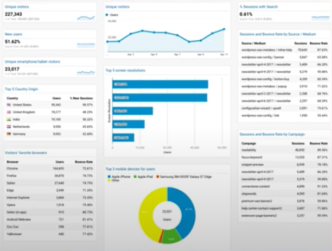
Task: Select the readability campaign row
Action: (284, 150)
